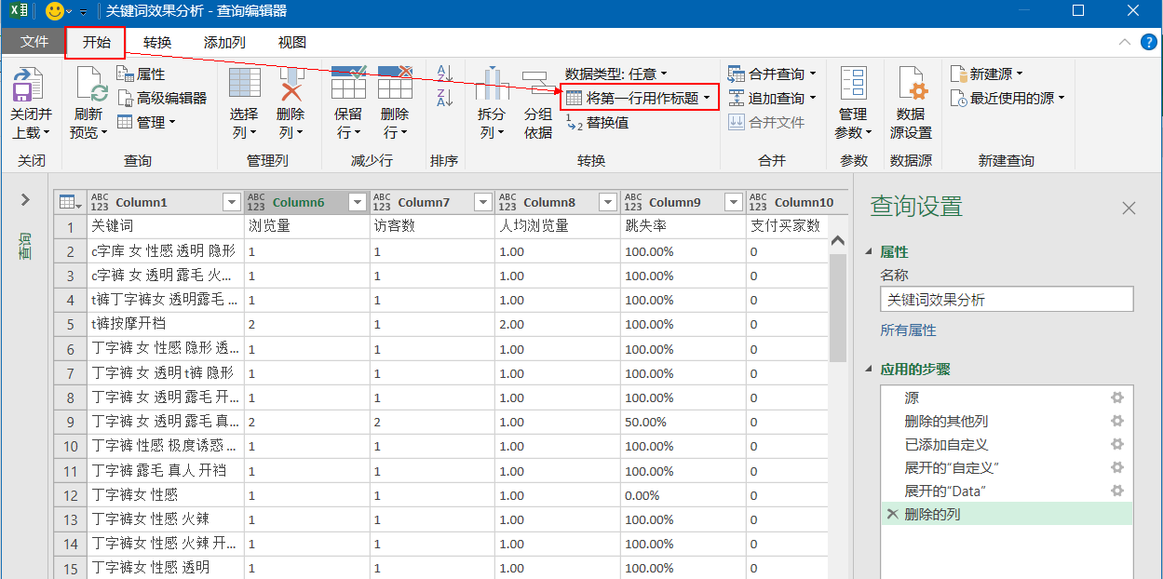This screenshot has width=1163, height=579.
Task: Open the Data Type: Any (数据类型: 任意) dropdown
Action: pos(616,74)
